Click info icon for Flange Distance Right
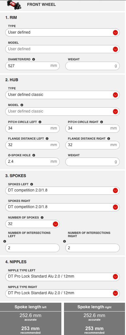The width and height of the screenshot is (126, 335). click(x=109, y=139)
